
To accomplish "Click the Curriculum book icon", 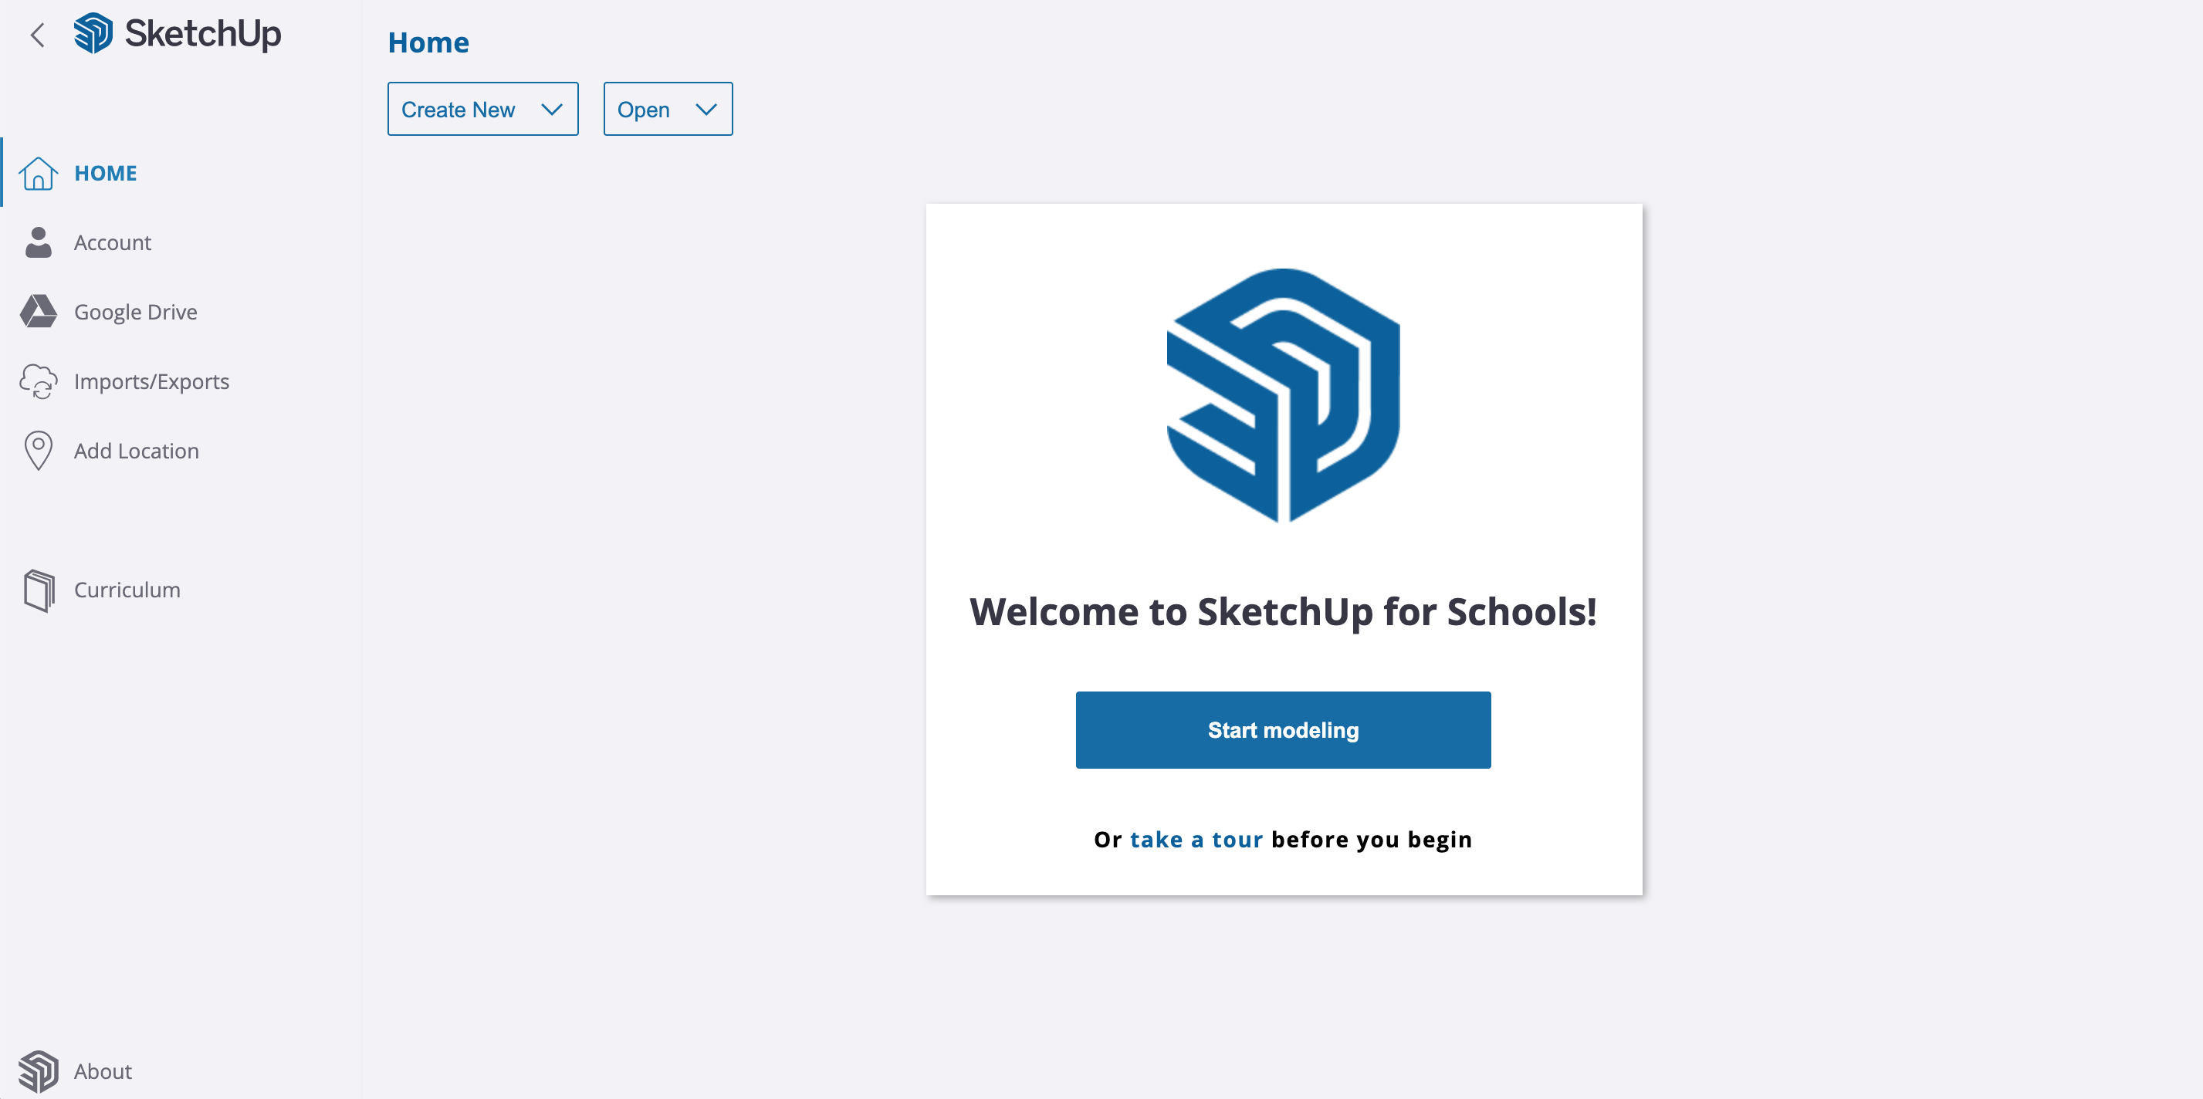I will tap(39, 590).
